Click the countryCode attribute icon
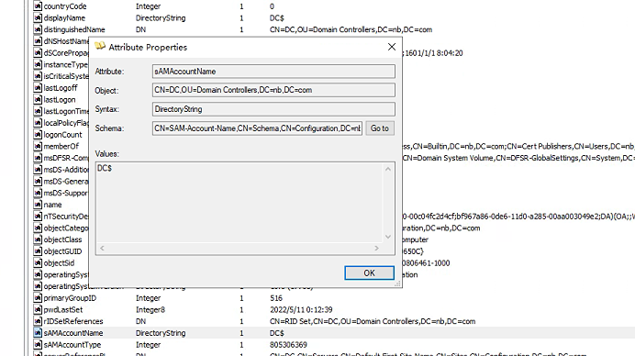The width and height of the screenshot is (635, 356). 38,6
